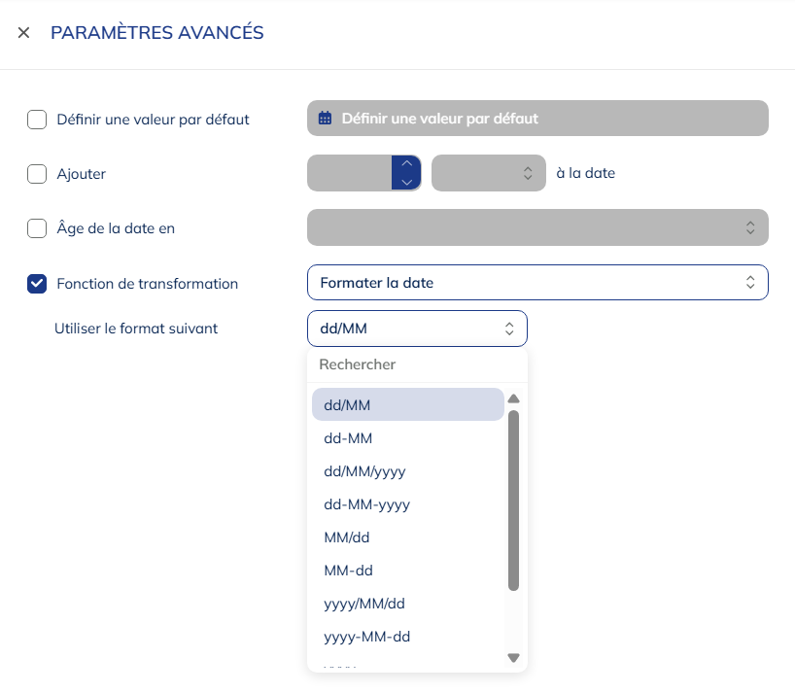795x693 pixels.
Task: Select the yyyy-MM-dd format option
Action: [x=366, y=637]
